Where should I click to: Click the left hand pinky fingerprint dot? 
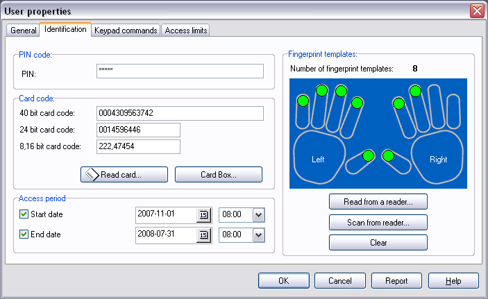point(303,101)
